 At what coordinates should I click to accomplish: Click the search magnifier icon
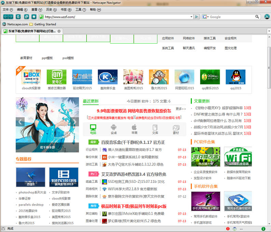[257, 17]
